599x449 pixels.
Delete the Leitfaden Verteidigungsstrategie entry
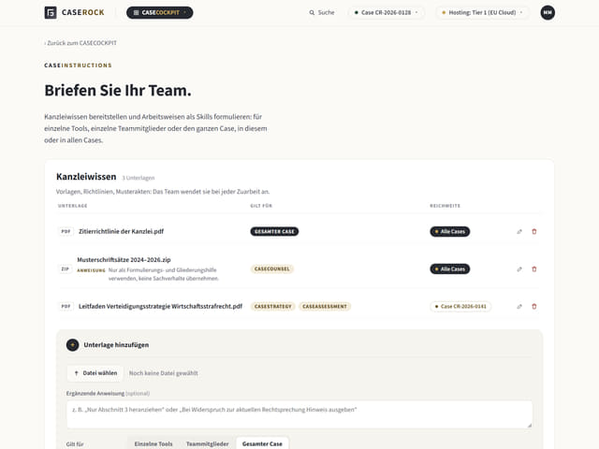[x=534, y=306]
